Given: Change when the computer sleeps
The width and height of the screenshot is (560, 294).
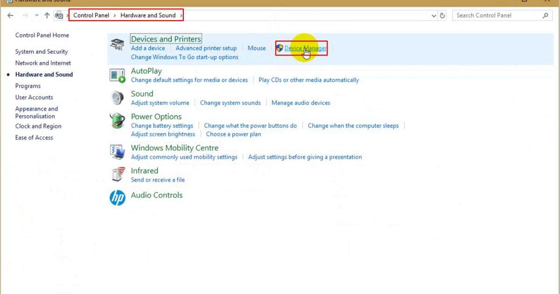Looking at the screenshot, I should click(353, 126).
